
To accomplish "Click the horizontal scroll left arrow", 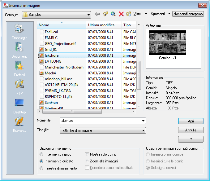I will click(39, 111).
